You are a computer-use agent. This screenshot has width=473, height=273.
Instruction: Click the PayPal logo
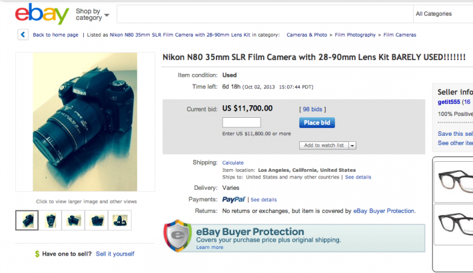click(x=234, y=200)
